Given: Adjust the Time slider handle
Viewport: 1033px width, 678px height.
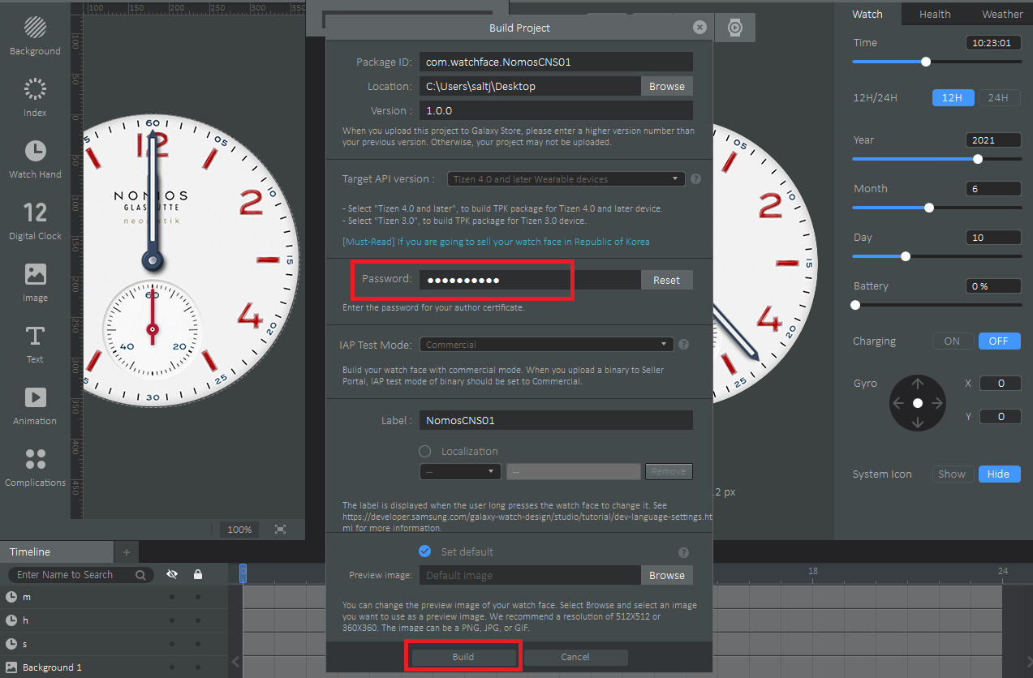Looking at the screenshot, I should [x=926, y=62].
